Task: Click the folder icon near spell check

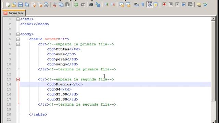Action: 199,4
